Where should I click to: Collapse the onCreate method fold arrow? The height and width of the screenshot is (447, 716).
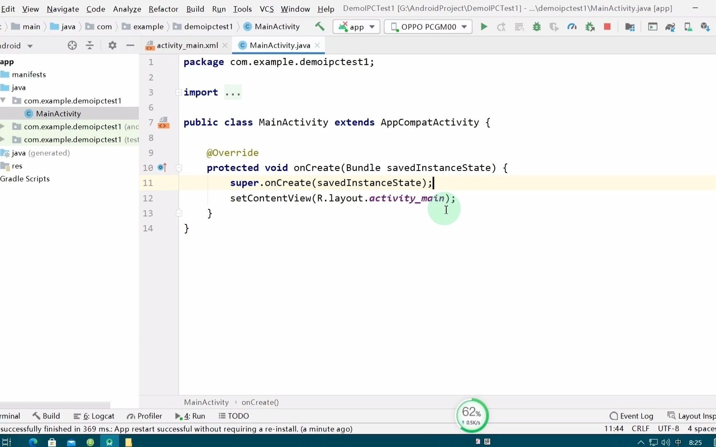179,168
